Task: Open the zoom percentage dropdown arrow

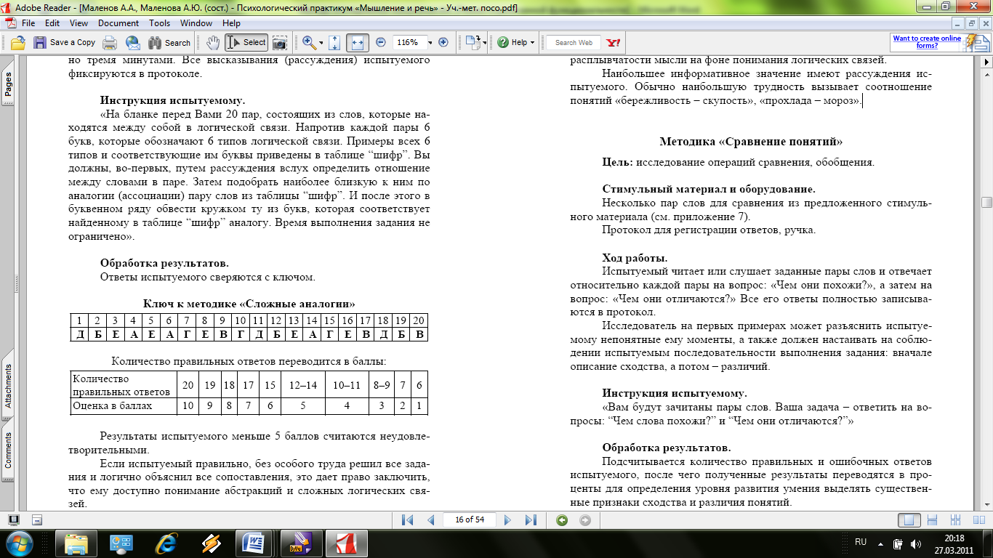Action: click(430, 43)
